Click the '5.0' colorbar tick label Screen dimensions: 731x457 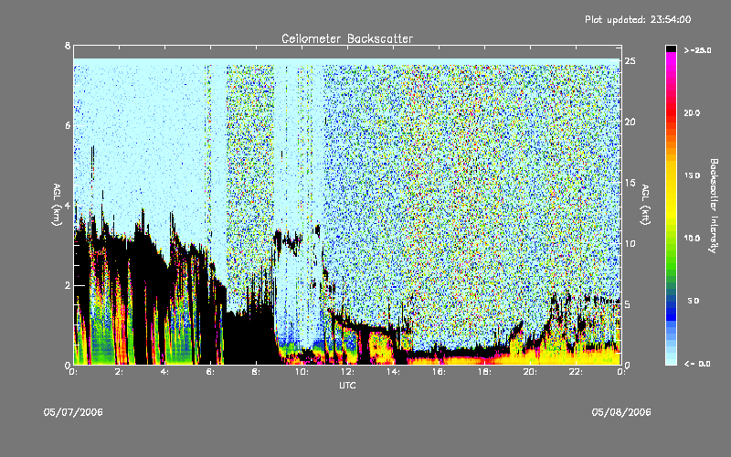[694, 301]
